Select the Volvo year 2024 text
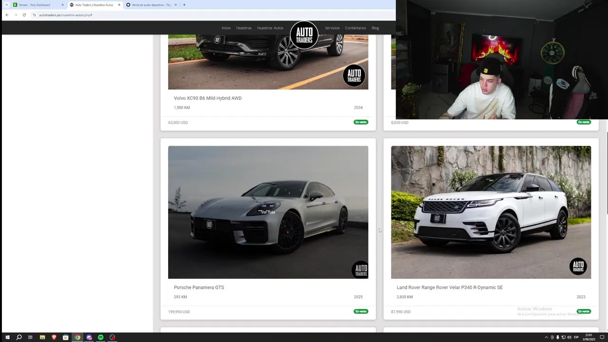608x342 pixels. pos(358,108)
